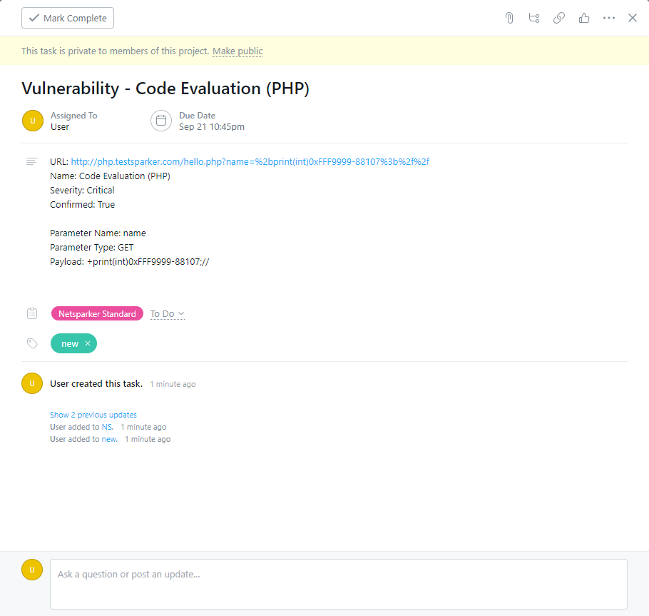Attach a file using the paperclip icon
649x616 pixels.
coord(509,17)
